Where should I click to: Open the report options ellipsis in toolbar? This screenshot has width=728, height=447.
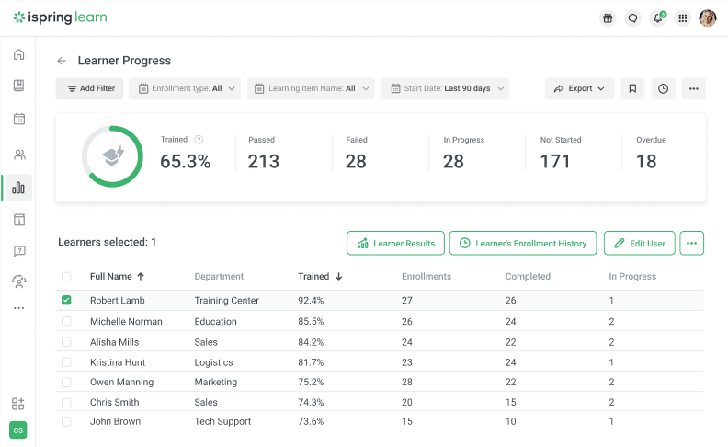694,88
